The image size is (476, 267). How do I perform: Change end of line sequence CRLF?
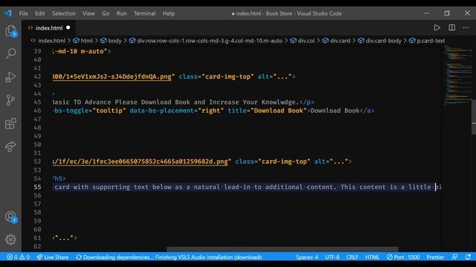point(352,257)
